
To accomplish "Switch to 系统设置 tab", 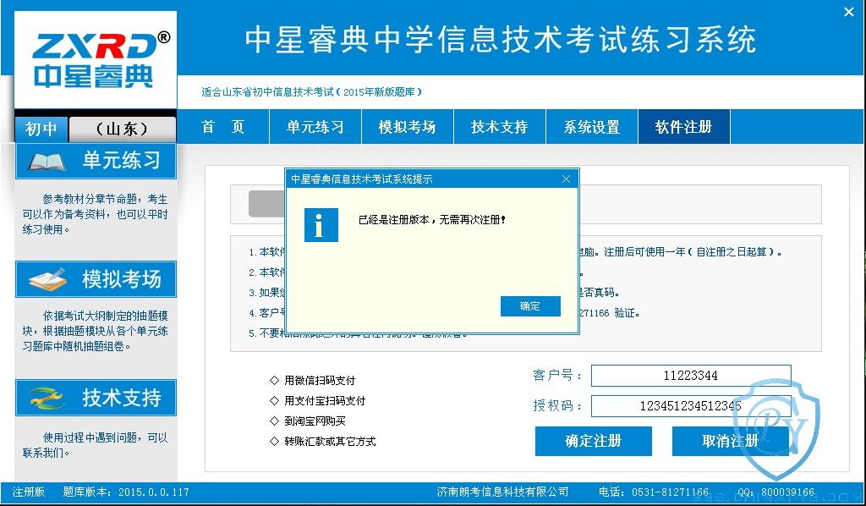I will tap(592, 127).
